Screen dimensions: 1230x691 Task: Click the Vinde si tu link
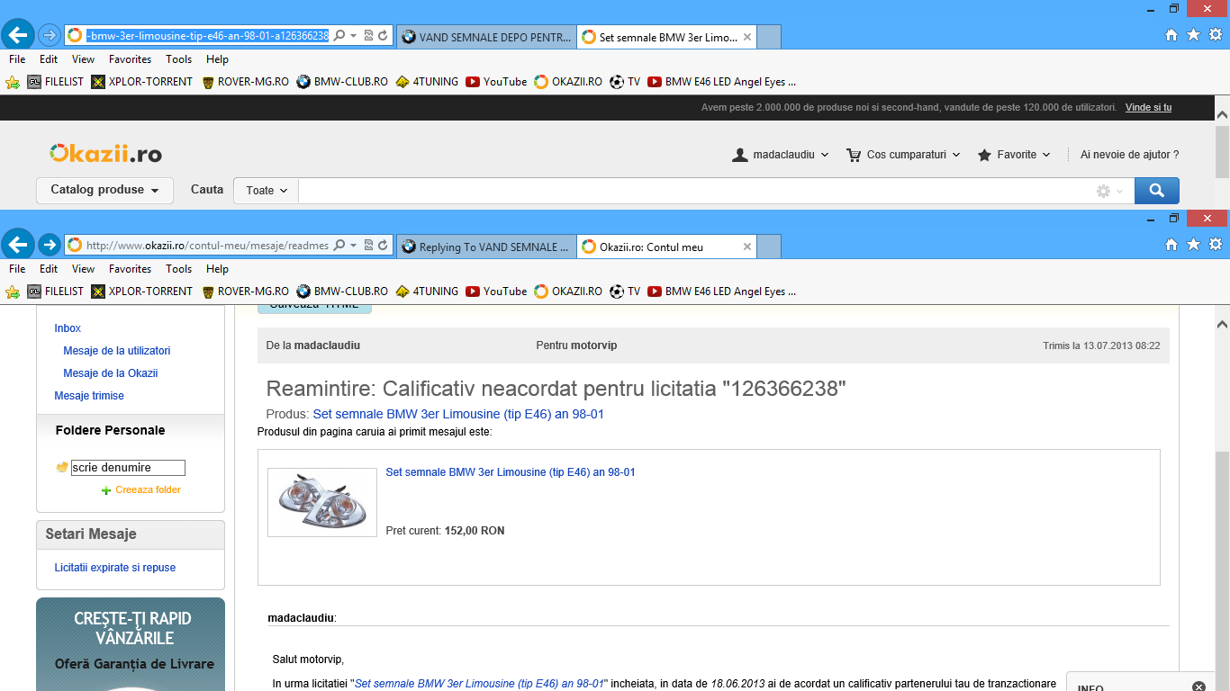point(1148,107)
